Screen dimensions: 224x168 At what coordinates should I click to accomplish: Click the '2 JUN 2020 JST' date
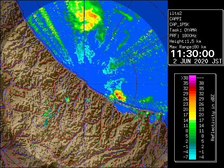(x=197, y=61)
